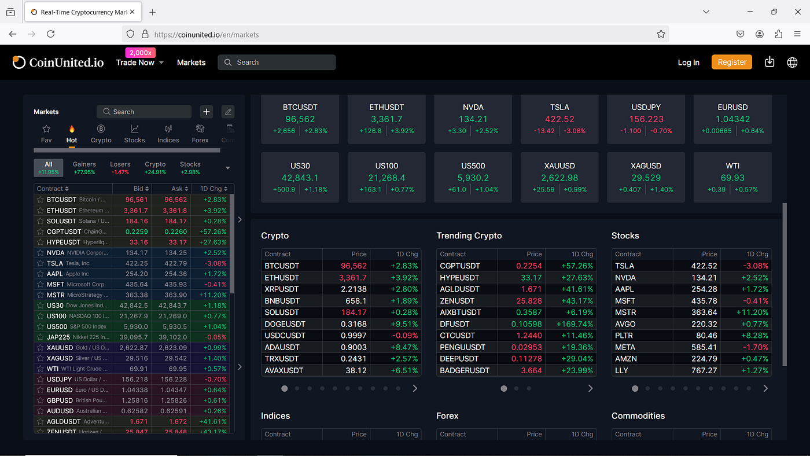Screen dimensions: 810x456
Task: Click the horizontal scroll track below market tabs
Action: pos(127,149)
